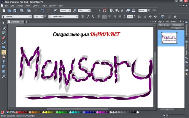Toggle bold formatting

coord(83,17)
